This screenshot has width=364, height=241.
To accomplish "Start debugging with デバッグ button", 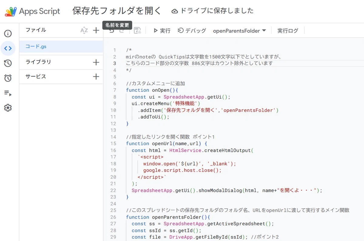I will 192,31.
